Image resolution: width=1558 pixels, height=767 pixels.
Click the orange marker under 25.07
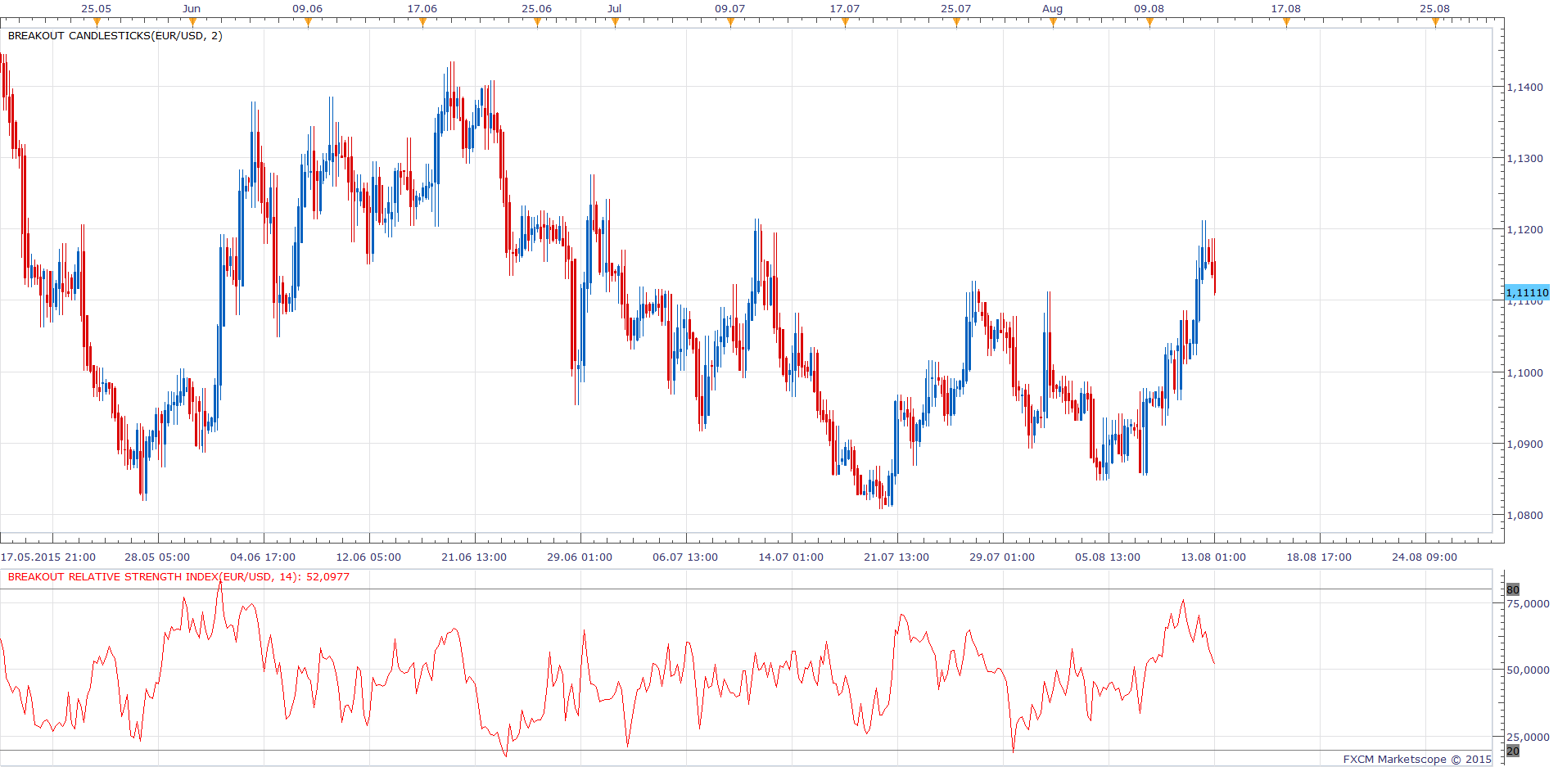pyautogui.click(x=956, y=23)
